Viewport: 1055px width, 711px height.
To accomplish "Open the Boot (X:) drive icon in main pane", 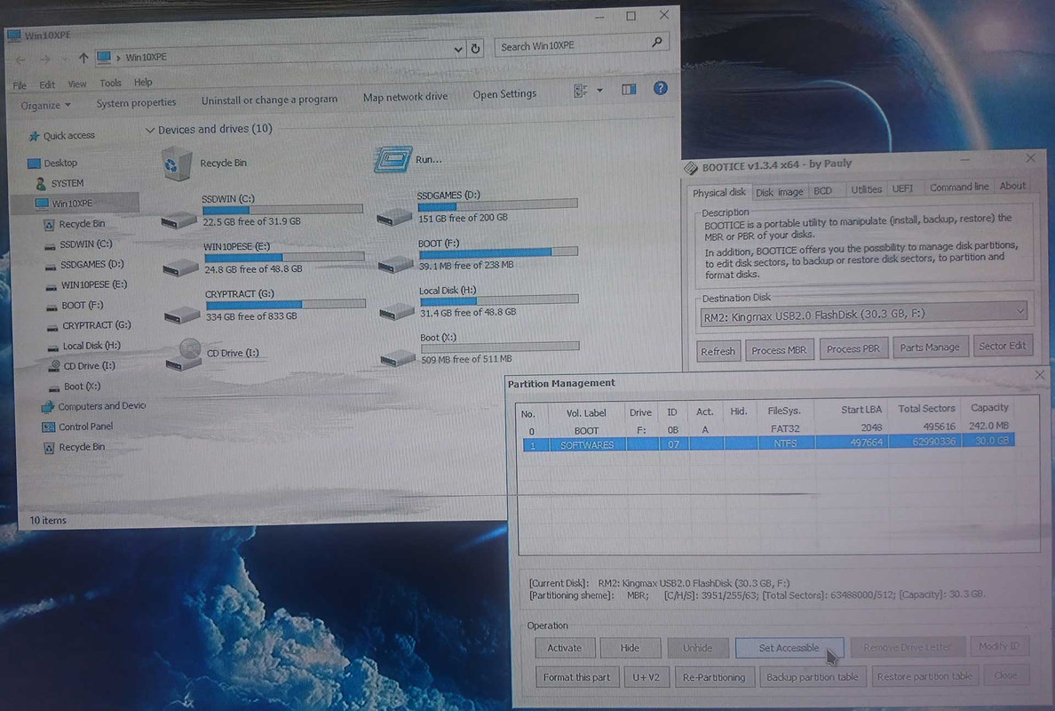I will [399, 357].
